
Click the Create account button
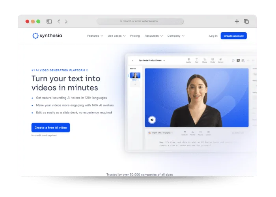[x=233, y=36]
